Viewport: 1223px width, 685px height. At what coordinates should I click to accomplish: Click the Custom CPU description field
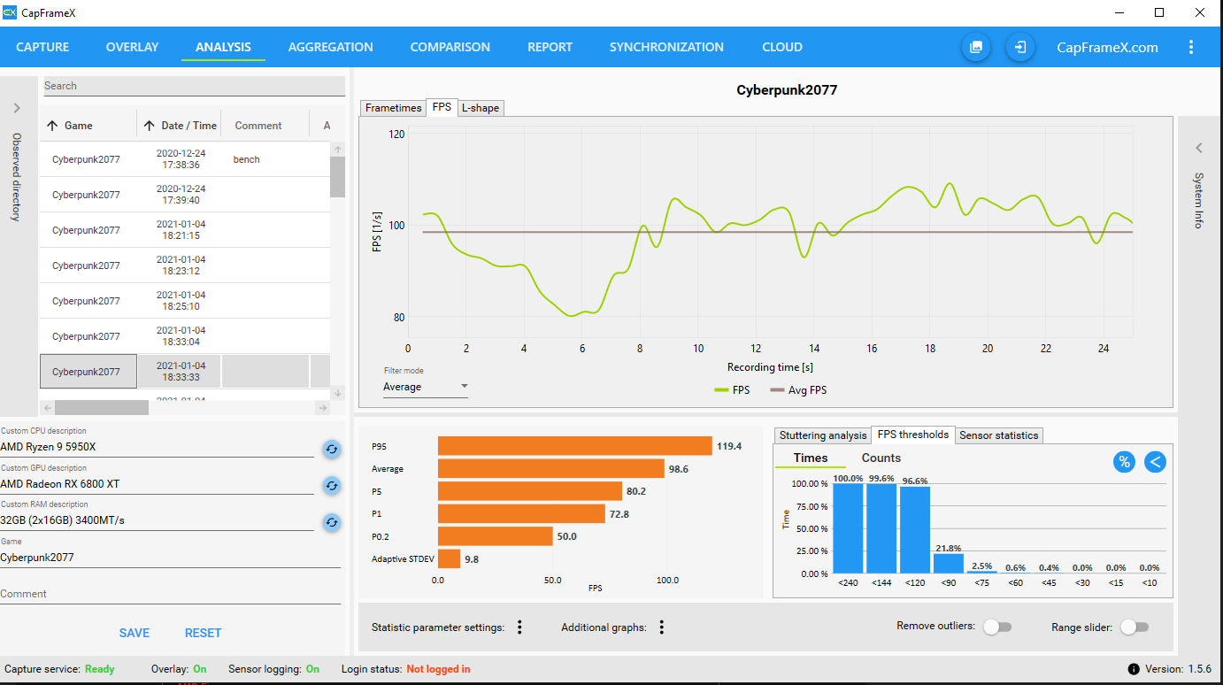pos(157,447)
